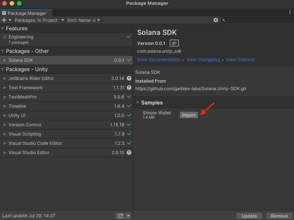Image resolution: width=294 pixels, height=220 pixels.
Task: Select the Package Manager tab
Action: click(26, 13)
